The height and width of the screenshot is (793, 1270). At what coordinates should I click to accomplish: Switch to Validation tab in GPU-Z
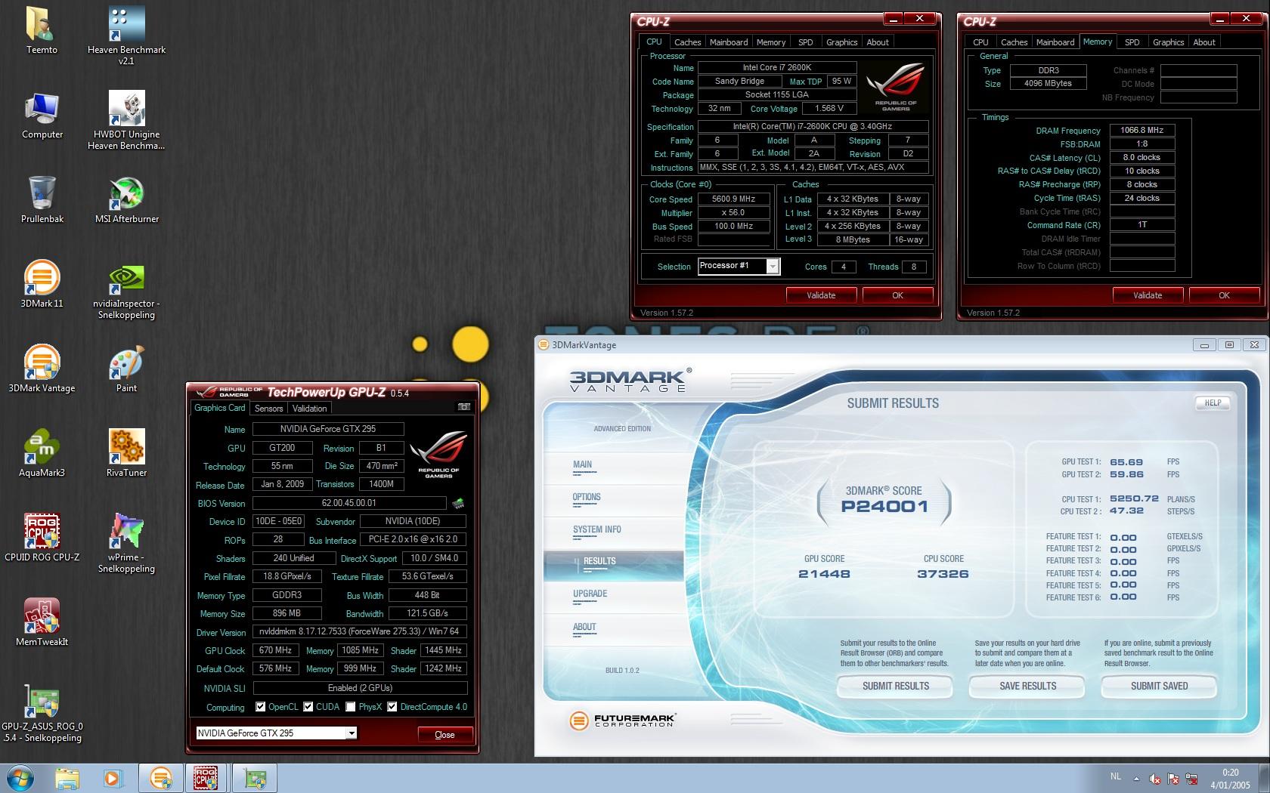pyautogui.click(x=309, y=408)
